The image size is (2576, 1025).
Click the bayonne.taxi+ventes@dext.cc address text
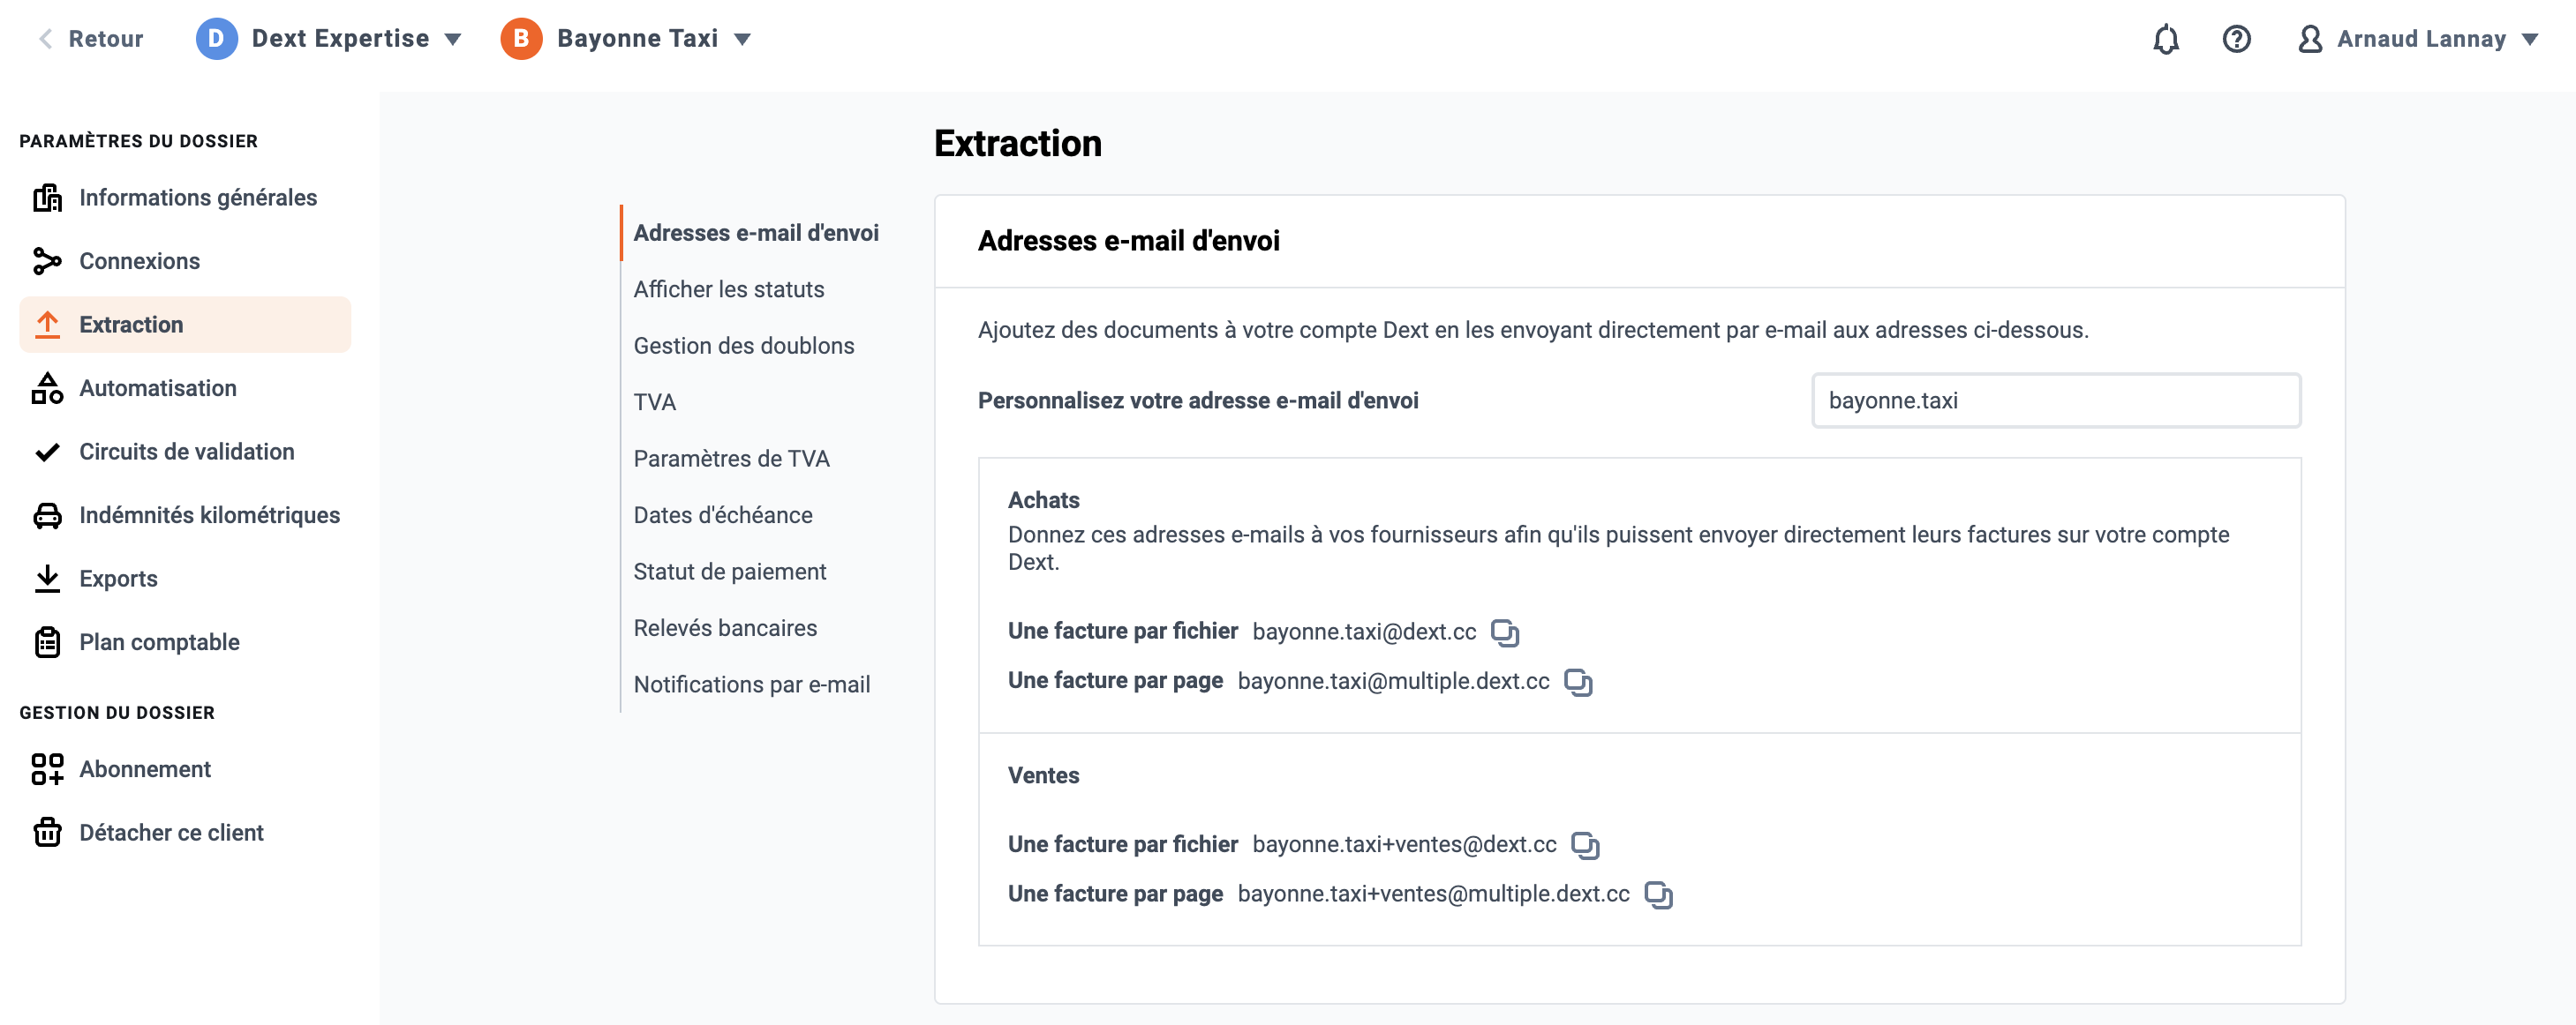tap(1404, 845)
